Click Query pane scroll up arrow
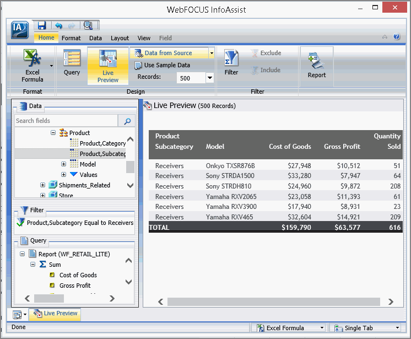Viewport: 411px width, 339px height. [128, 261]
